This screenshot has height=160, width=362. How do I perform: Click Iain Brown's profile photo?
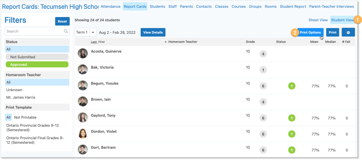pos(83,101)
